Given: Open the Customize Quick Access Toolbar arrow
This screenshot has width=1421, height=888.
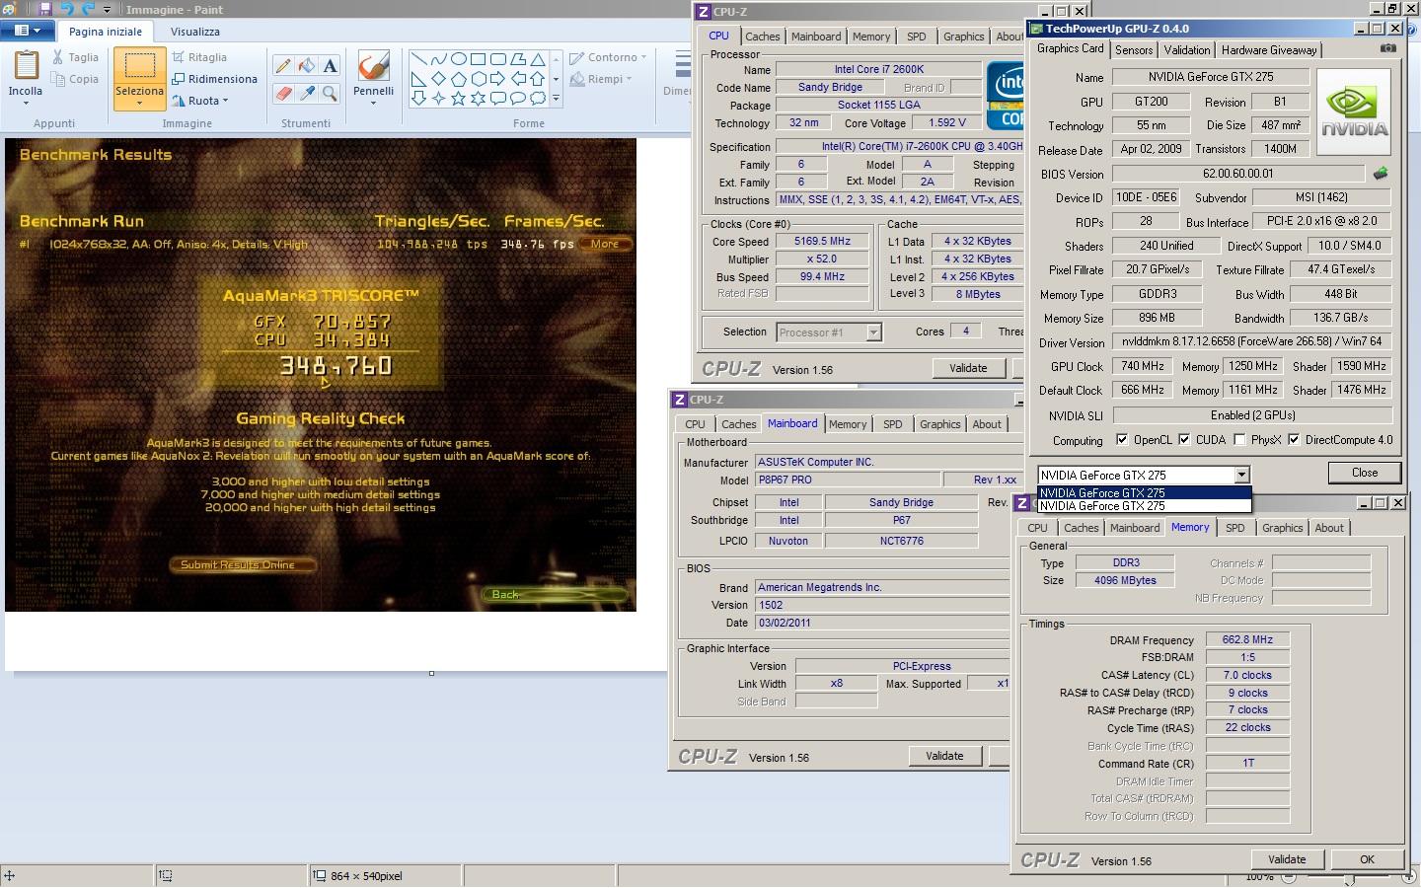Looking at the screenshot, I should click(x=108, y=10).
